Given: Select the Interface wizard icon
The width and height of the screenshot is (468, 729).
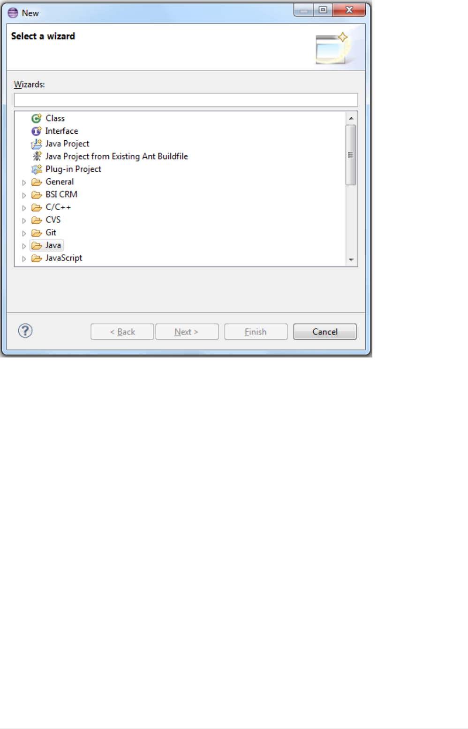Looking at the screenshot, I should tap(37, 131).
